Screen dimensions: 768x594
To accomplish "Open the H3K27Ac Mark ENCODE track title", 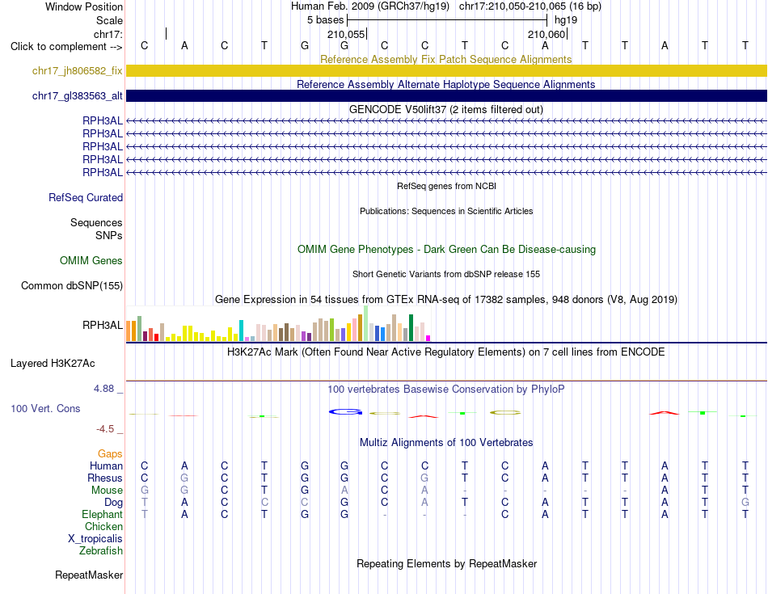I will [445, 352].
